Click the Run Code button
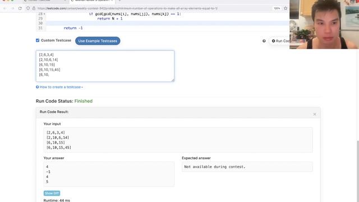The width and height of the screenshot is (359, 202). 280,41
